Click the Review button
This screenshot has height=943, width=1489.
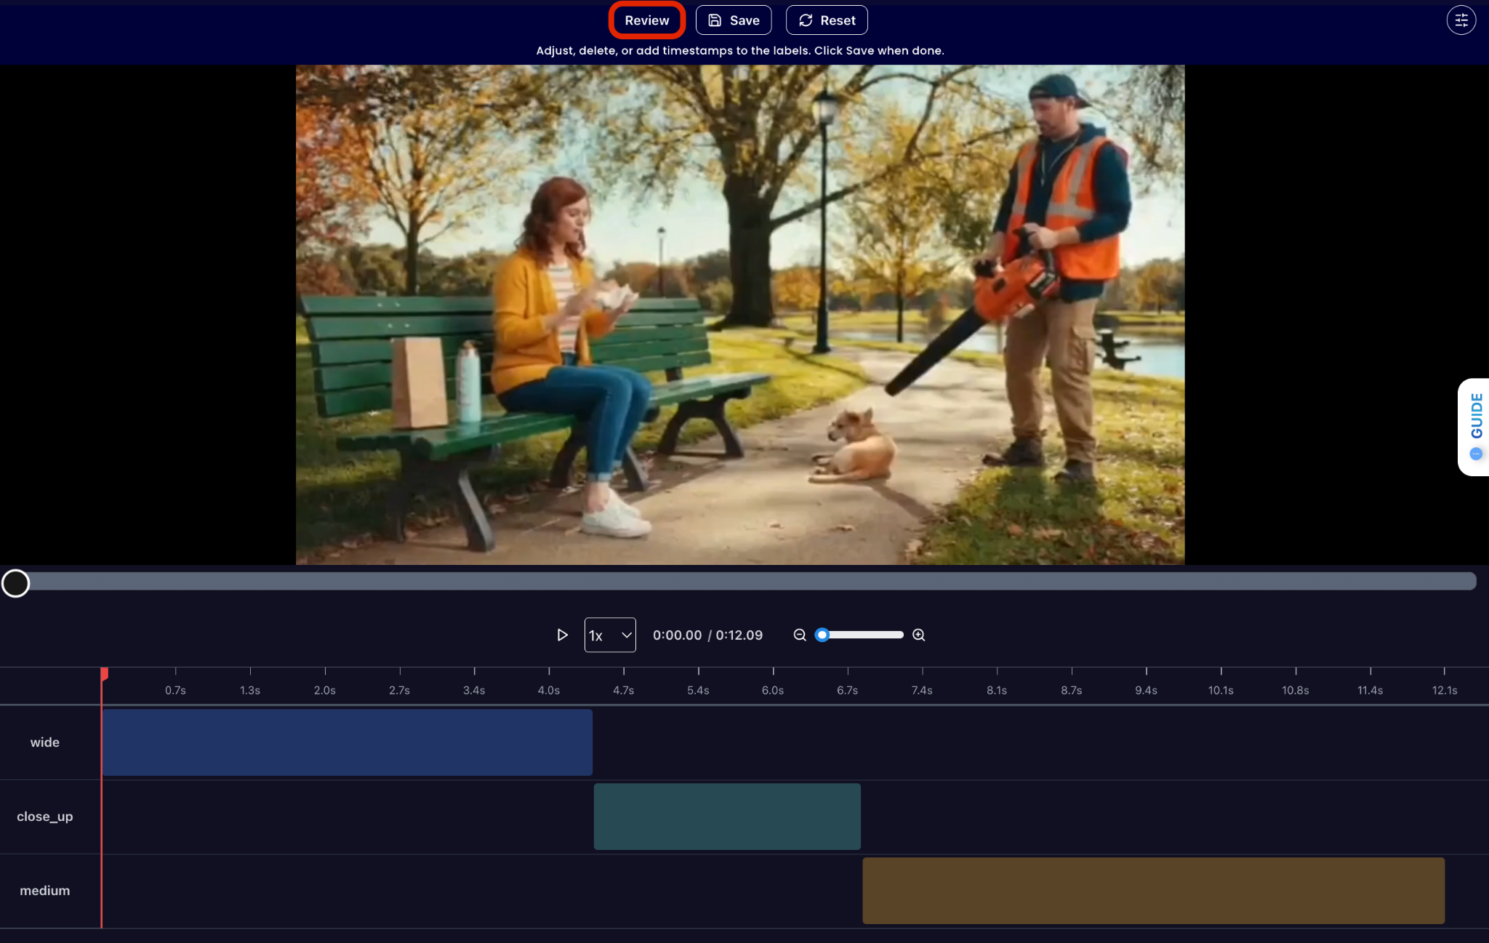coord(646,20)
